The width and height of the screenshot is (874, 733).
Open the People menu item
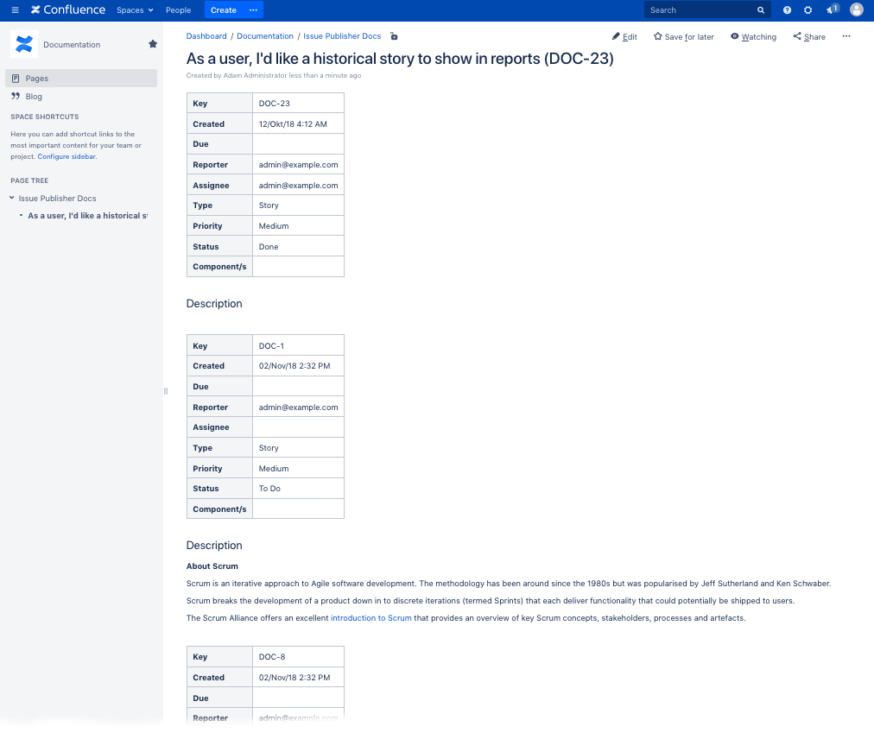point(178,10)
